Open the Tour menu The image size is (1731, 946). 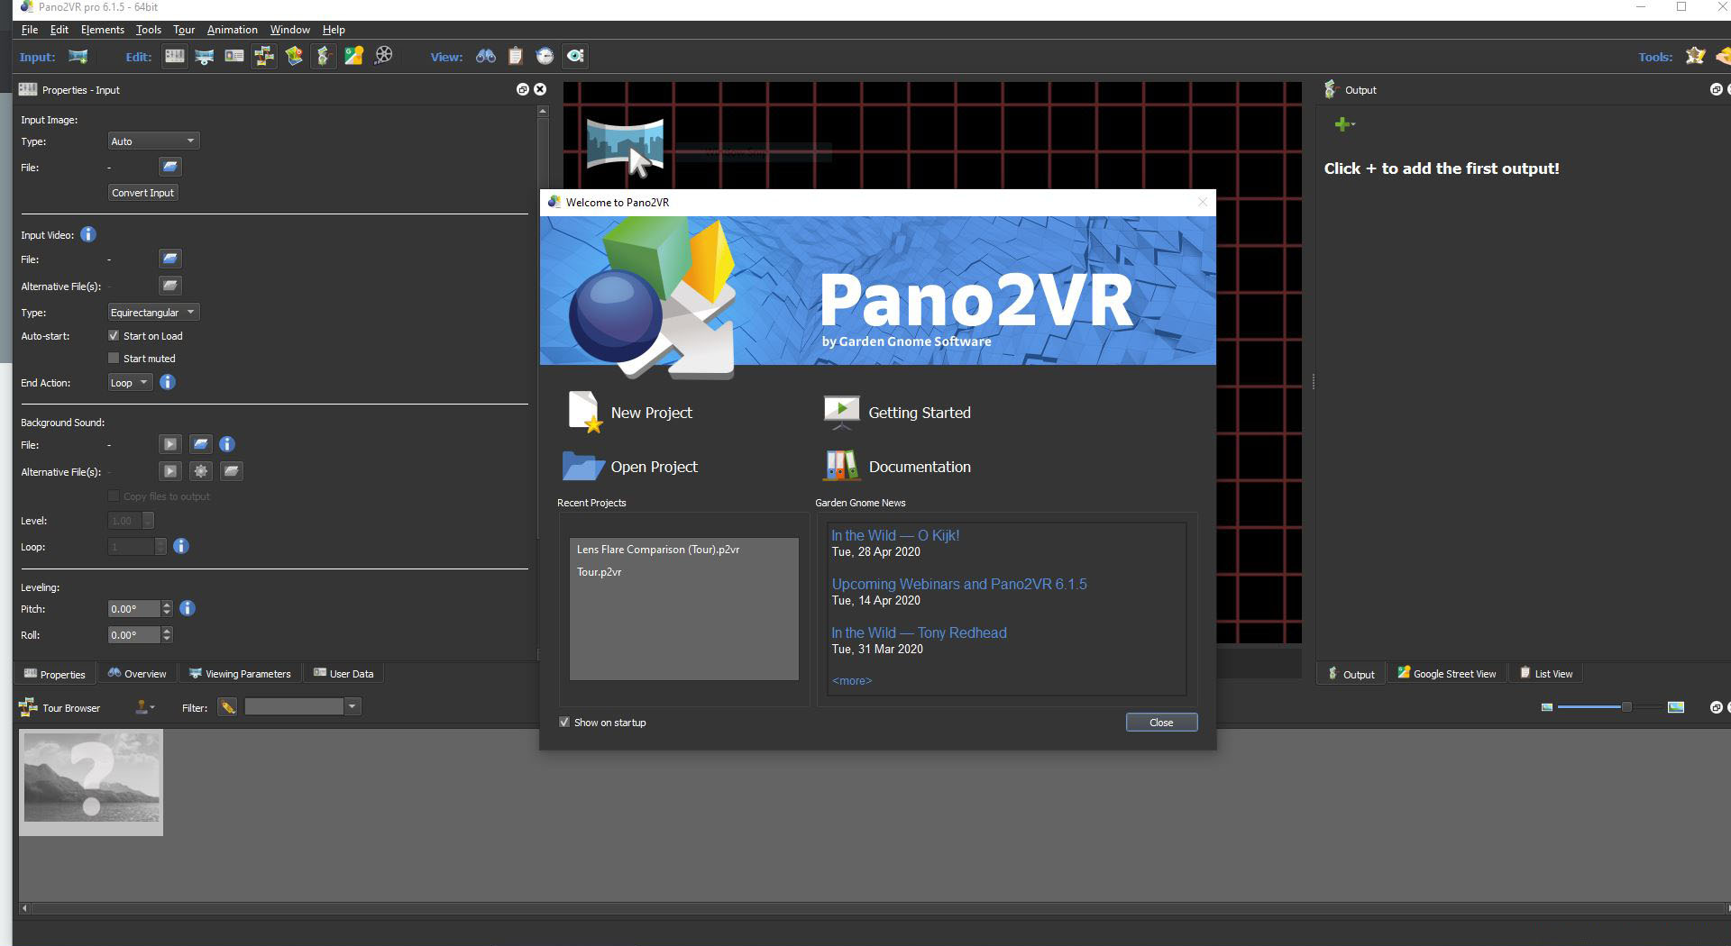[183, 29]
